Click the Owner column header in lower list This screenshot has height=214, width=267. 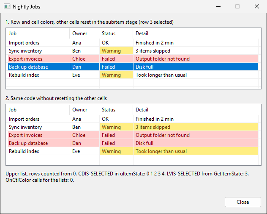84,110
